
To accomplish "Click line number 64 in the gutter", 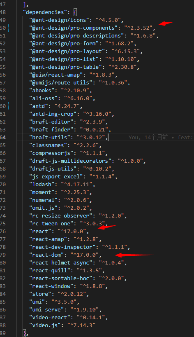I will pyautogui.click(x=3, y=137).
